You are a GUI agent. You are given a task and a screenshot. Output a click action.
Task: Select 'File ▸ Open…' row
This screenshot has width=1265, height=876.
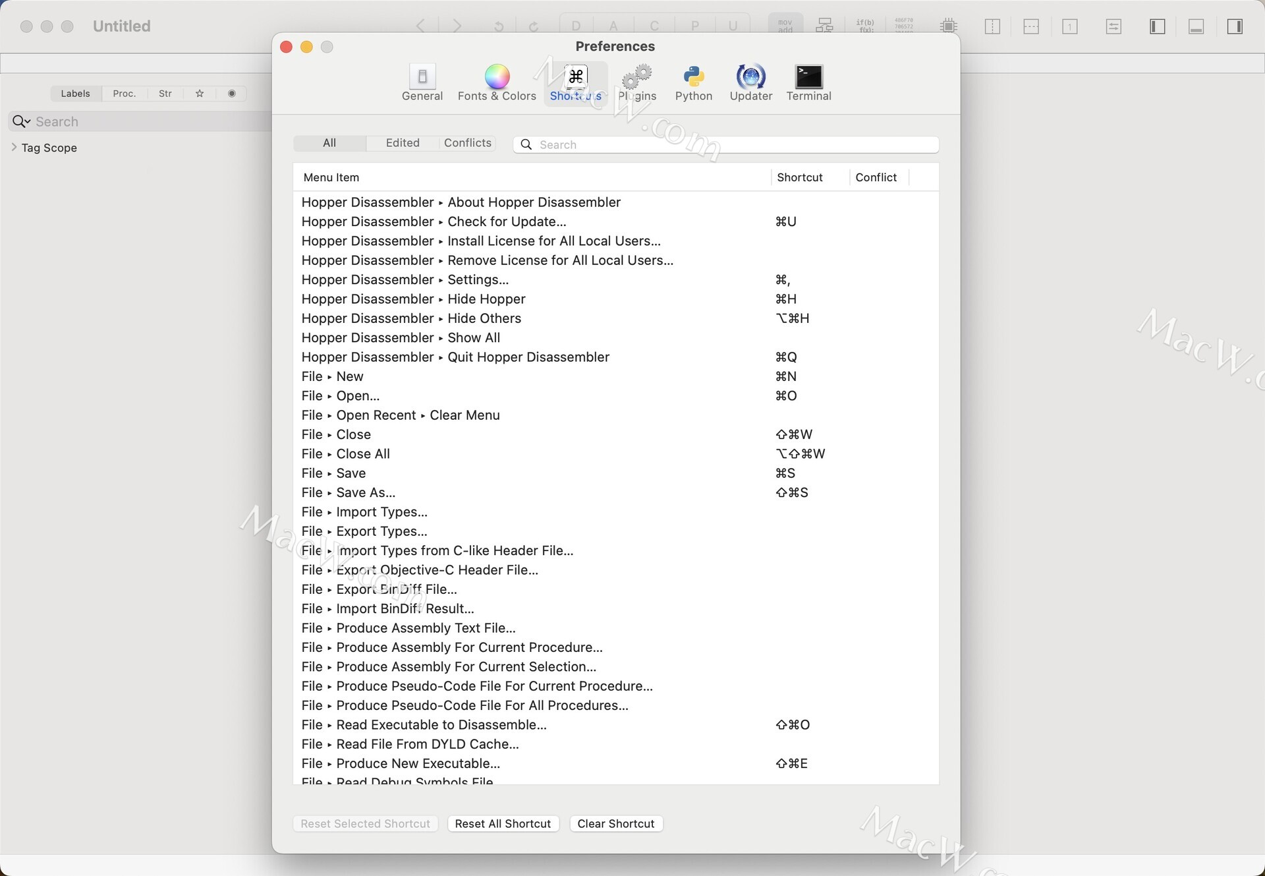pos(616,395)
